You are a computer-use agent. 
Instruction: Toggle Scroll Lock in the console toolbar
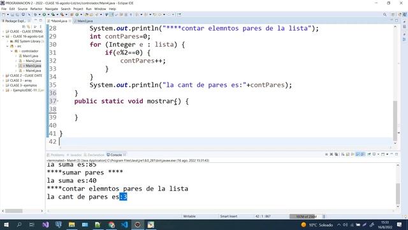coord(347,155)
